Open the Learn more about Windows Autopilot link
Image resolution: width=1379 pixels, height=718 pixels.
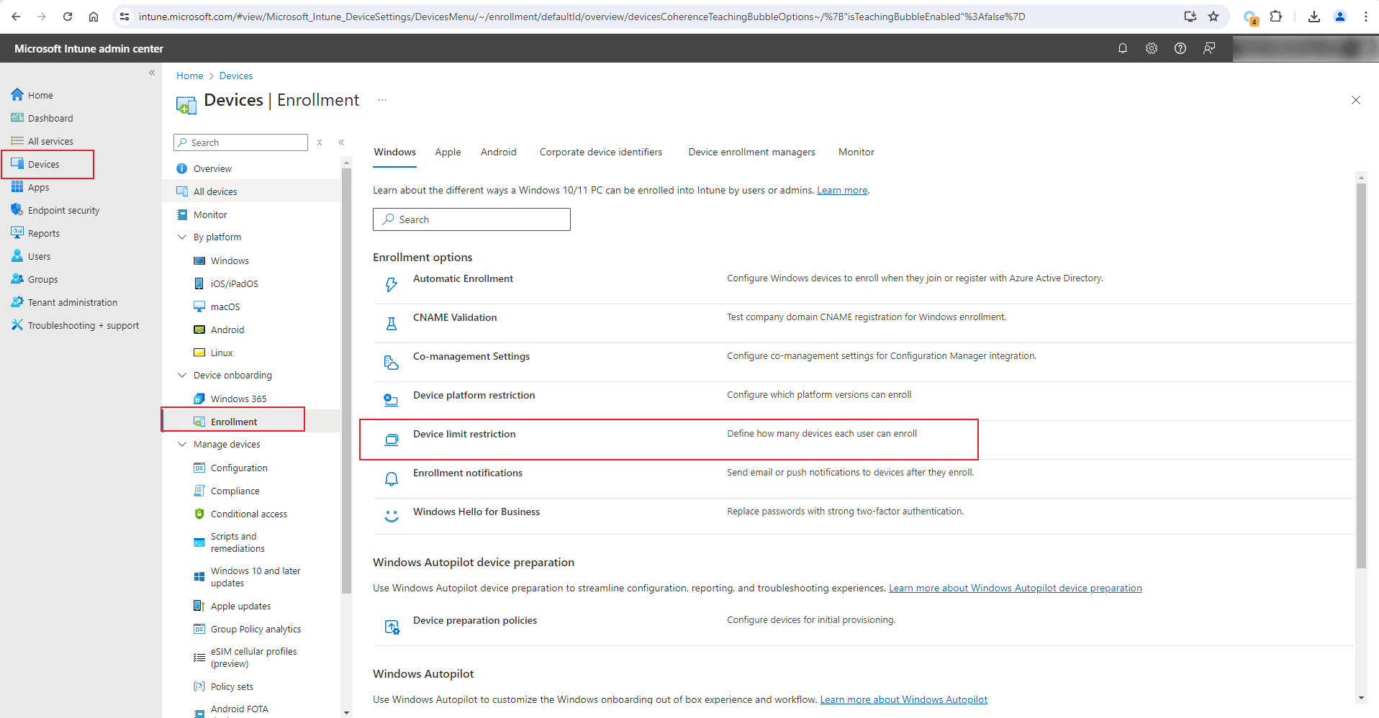903,699
